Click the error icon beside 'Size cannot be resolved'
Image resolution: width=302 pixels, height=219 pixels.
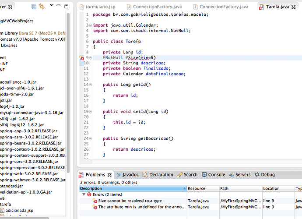pos(95,201)
